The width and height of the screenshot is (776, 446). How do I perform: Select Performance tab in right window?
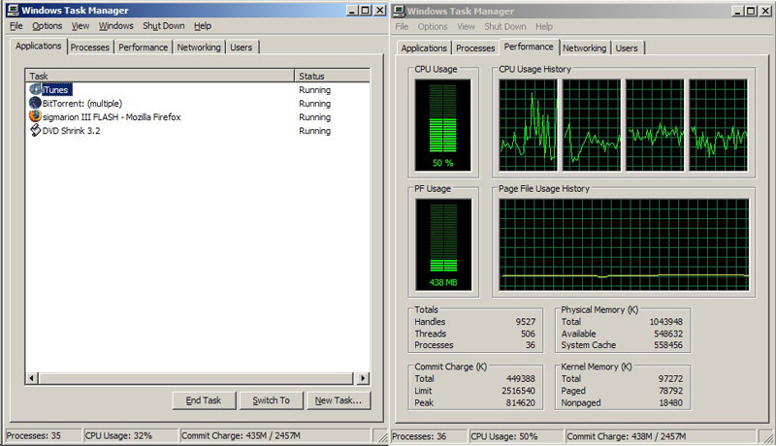tap(529, 47)
